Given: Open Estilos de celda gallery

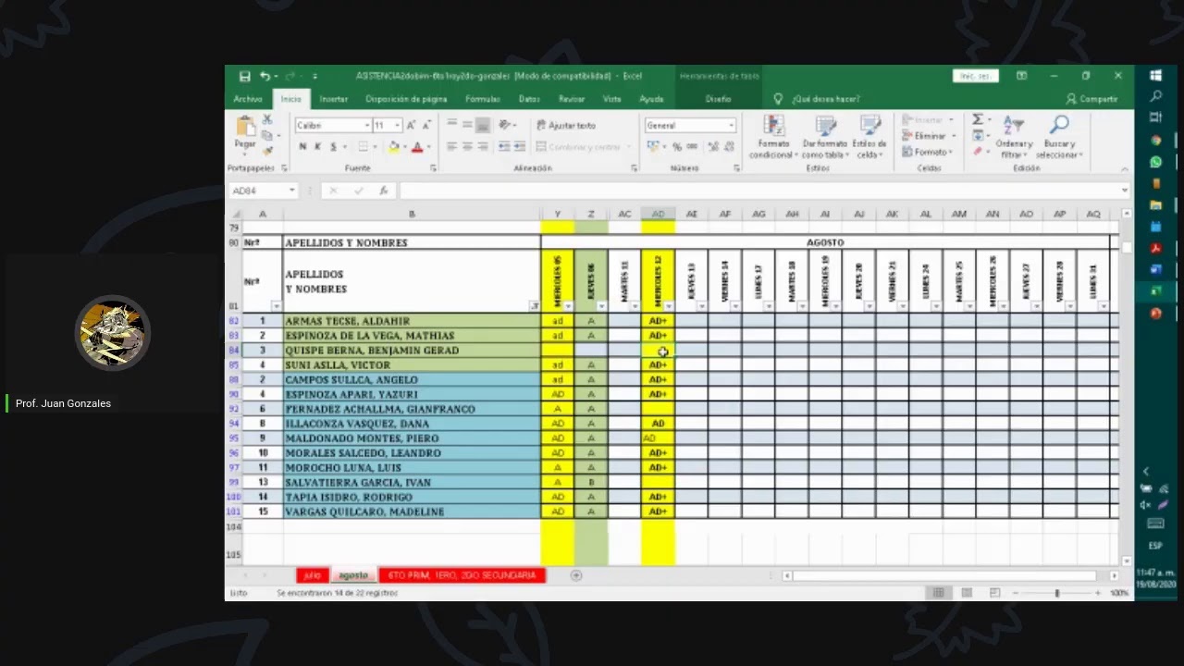Looking at the screenshot, I should pyautogui.click(x=869, y=137).
